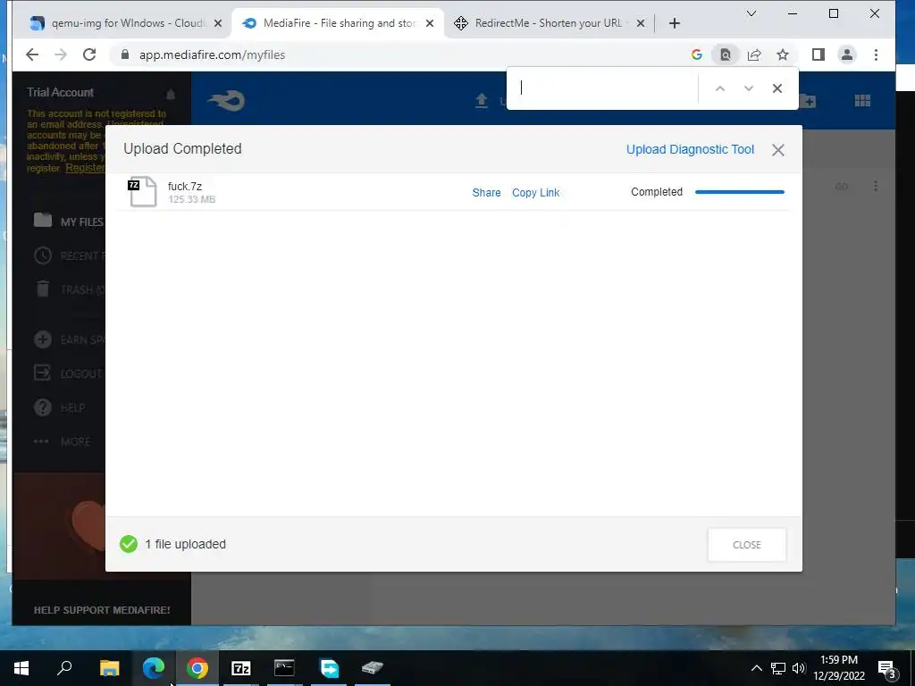Open the notification center icon
Screen dimensions: 915x686
[x=886, y=668]
